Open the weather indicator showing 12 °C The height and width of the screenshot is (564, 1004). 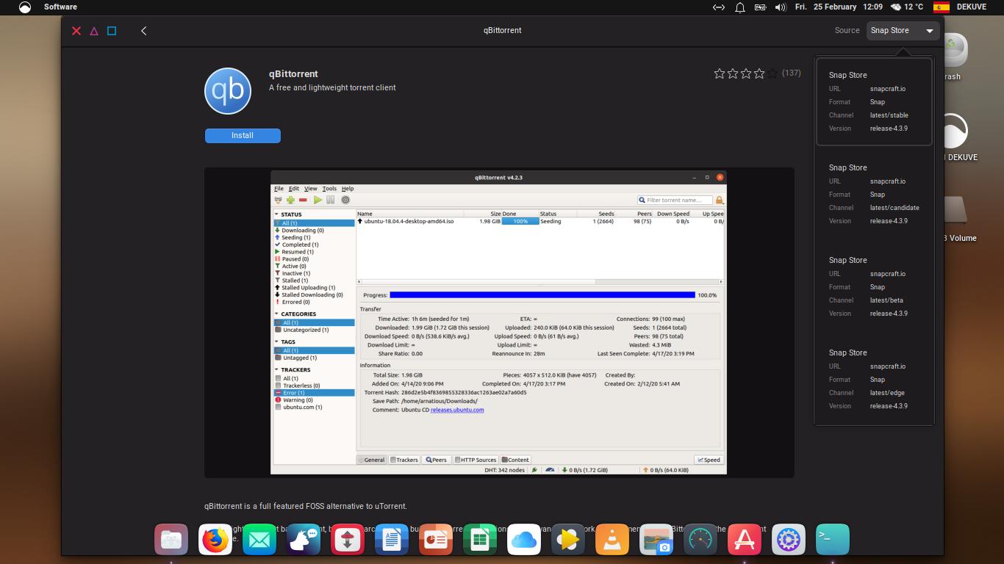tap(906, 7)
